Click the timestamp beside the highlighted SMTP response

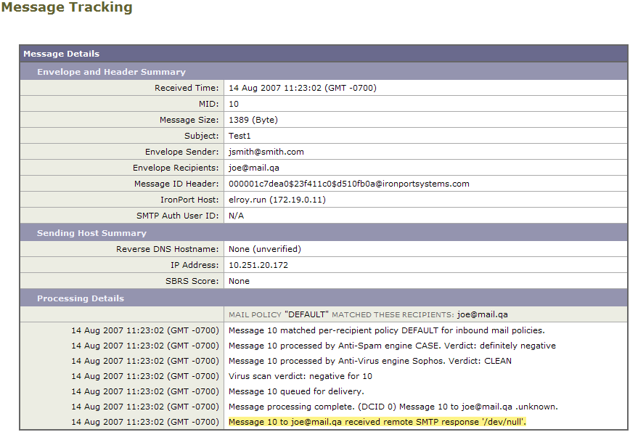click(x=145, y=423)
